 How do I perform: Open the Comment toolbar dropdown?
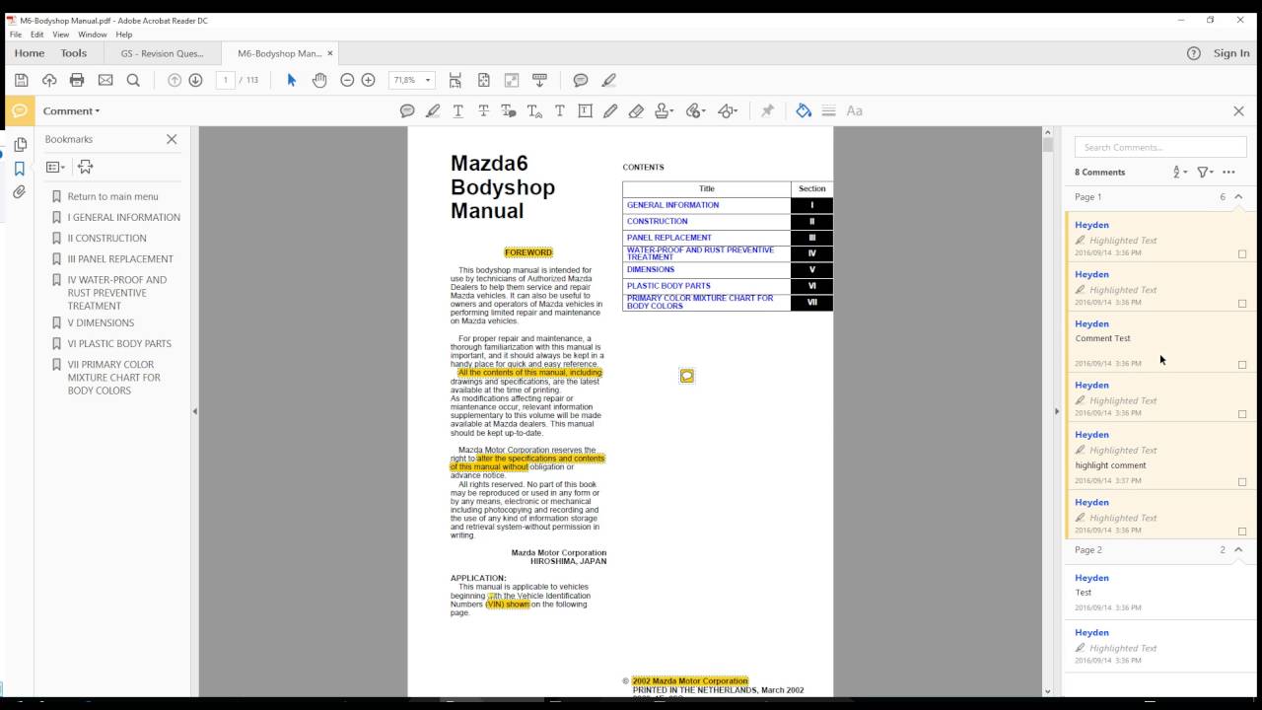(71, 110)
